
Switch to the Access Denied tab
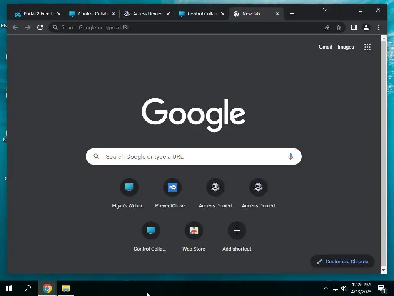coord(147,14)
